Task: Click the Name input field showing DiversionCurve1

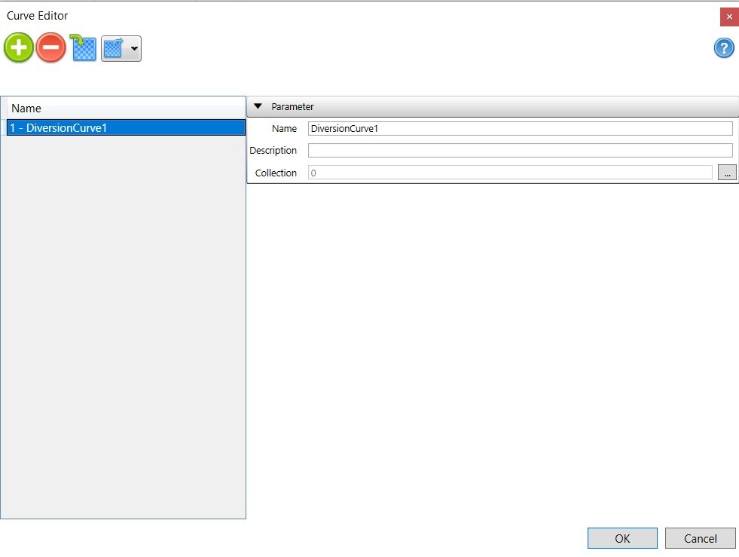Action: pyautogui.click(x=520, y=128)
